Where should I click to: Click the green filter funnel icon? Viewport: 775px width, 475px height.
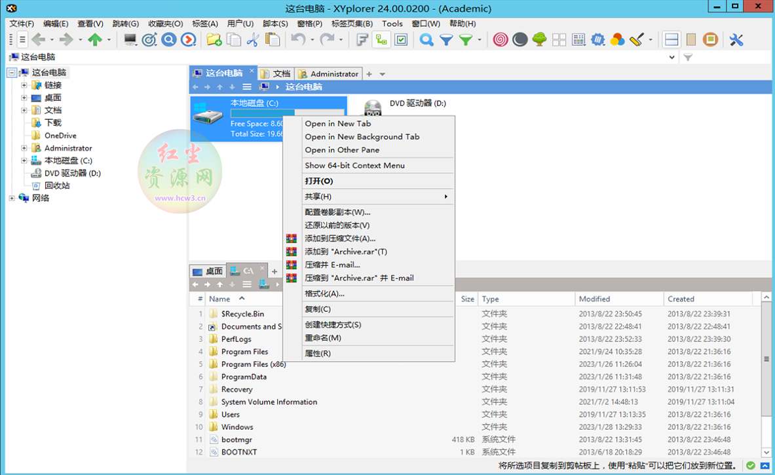click(x=466, y=39)
